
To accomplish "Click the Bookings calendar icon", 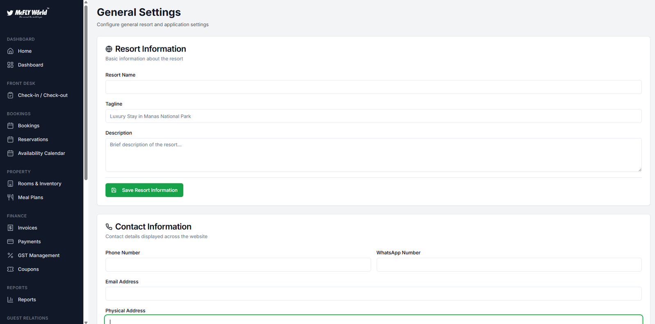I will tap(10, 125).
